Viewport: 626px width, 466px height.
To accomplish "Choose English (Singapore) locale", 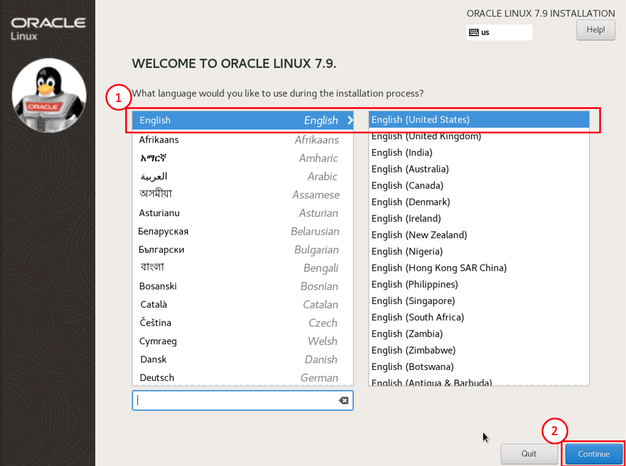I will point(479,301).
